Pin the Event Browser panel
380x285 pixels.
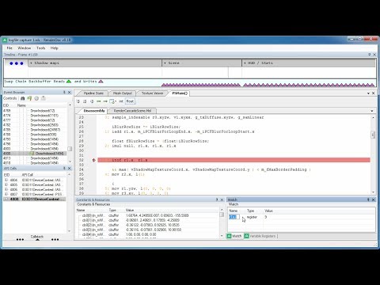click(64, 93)
